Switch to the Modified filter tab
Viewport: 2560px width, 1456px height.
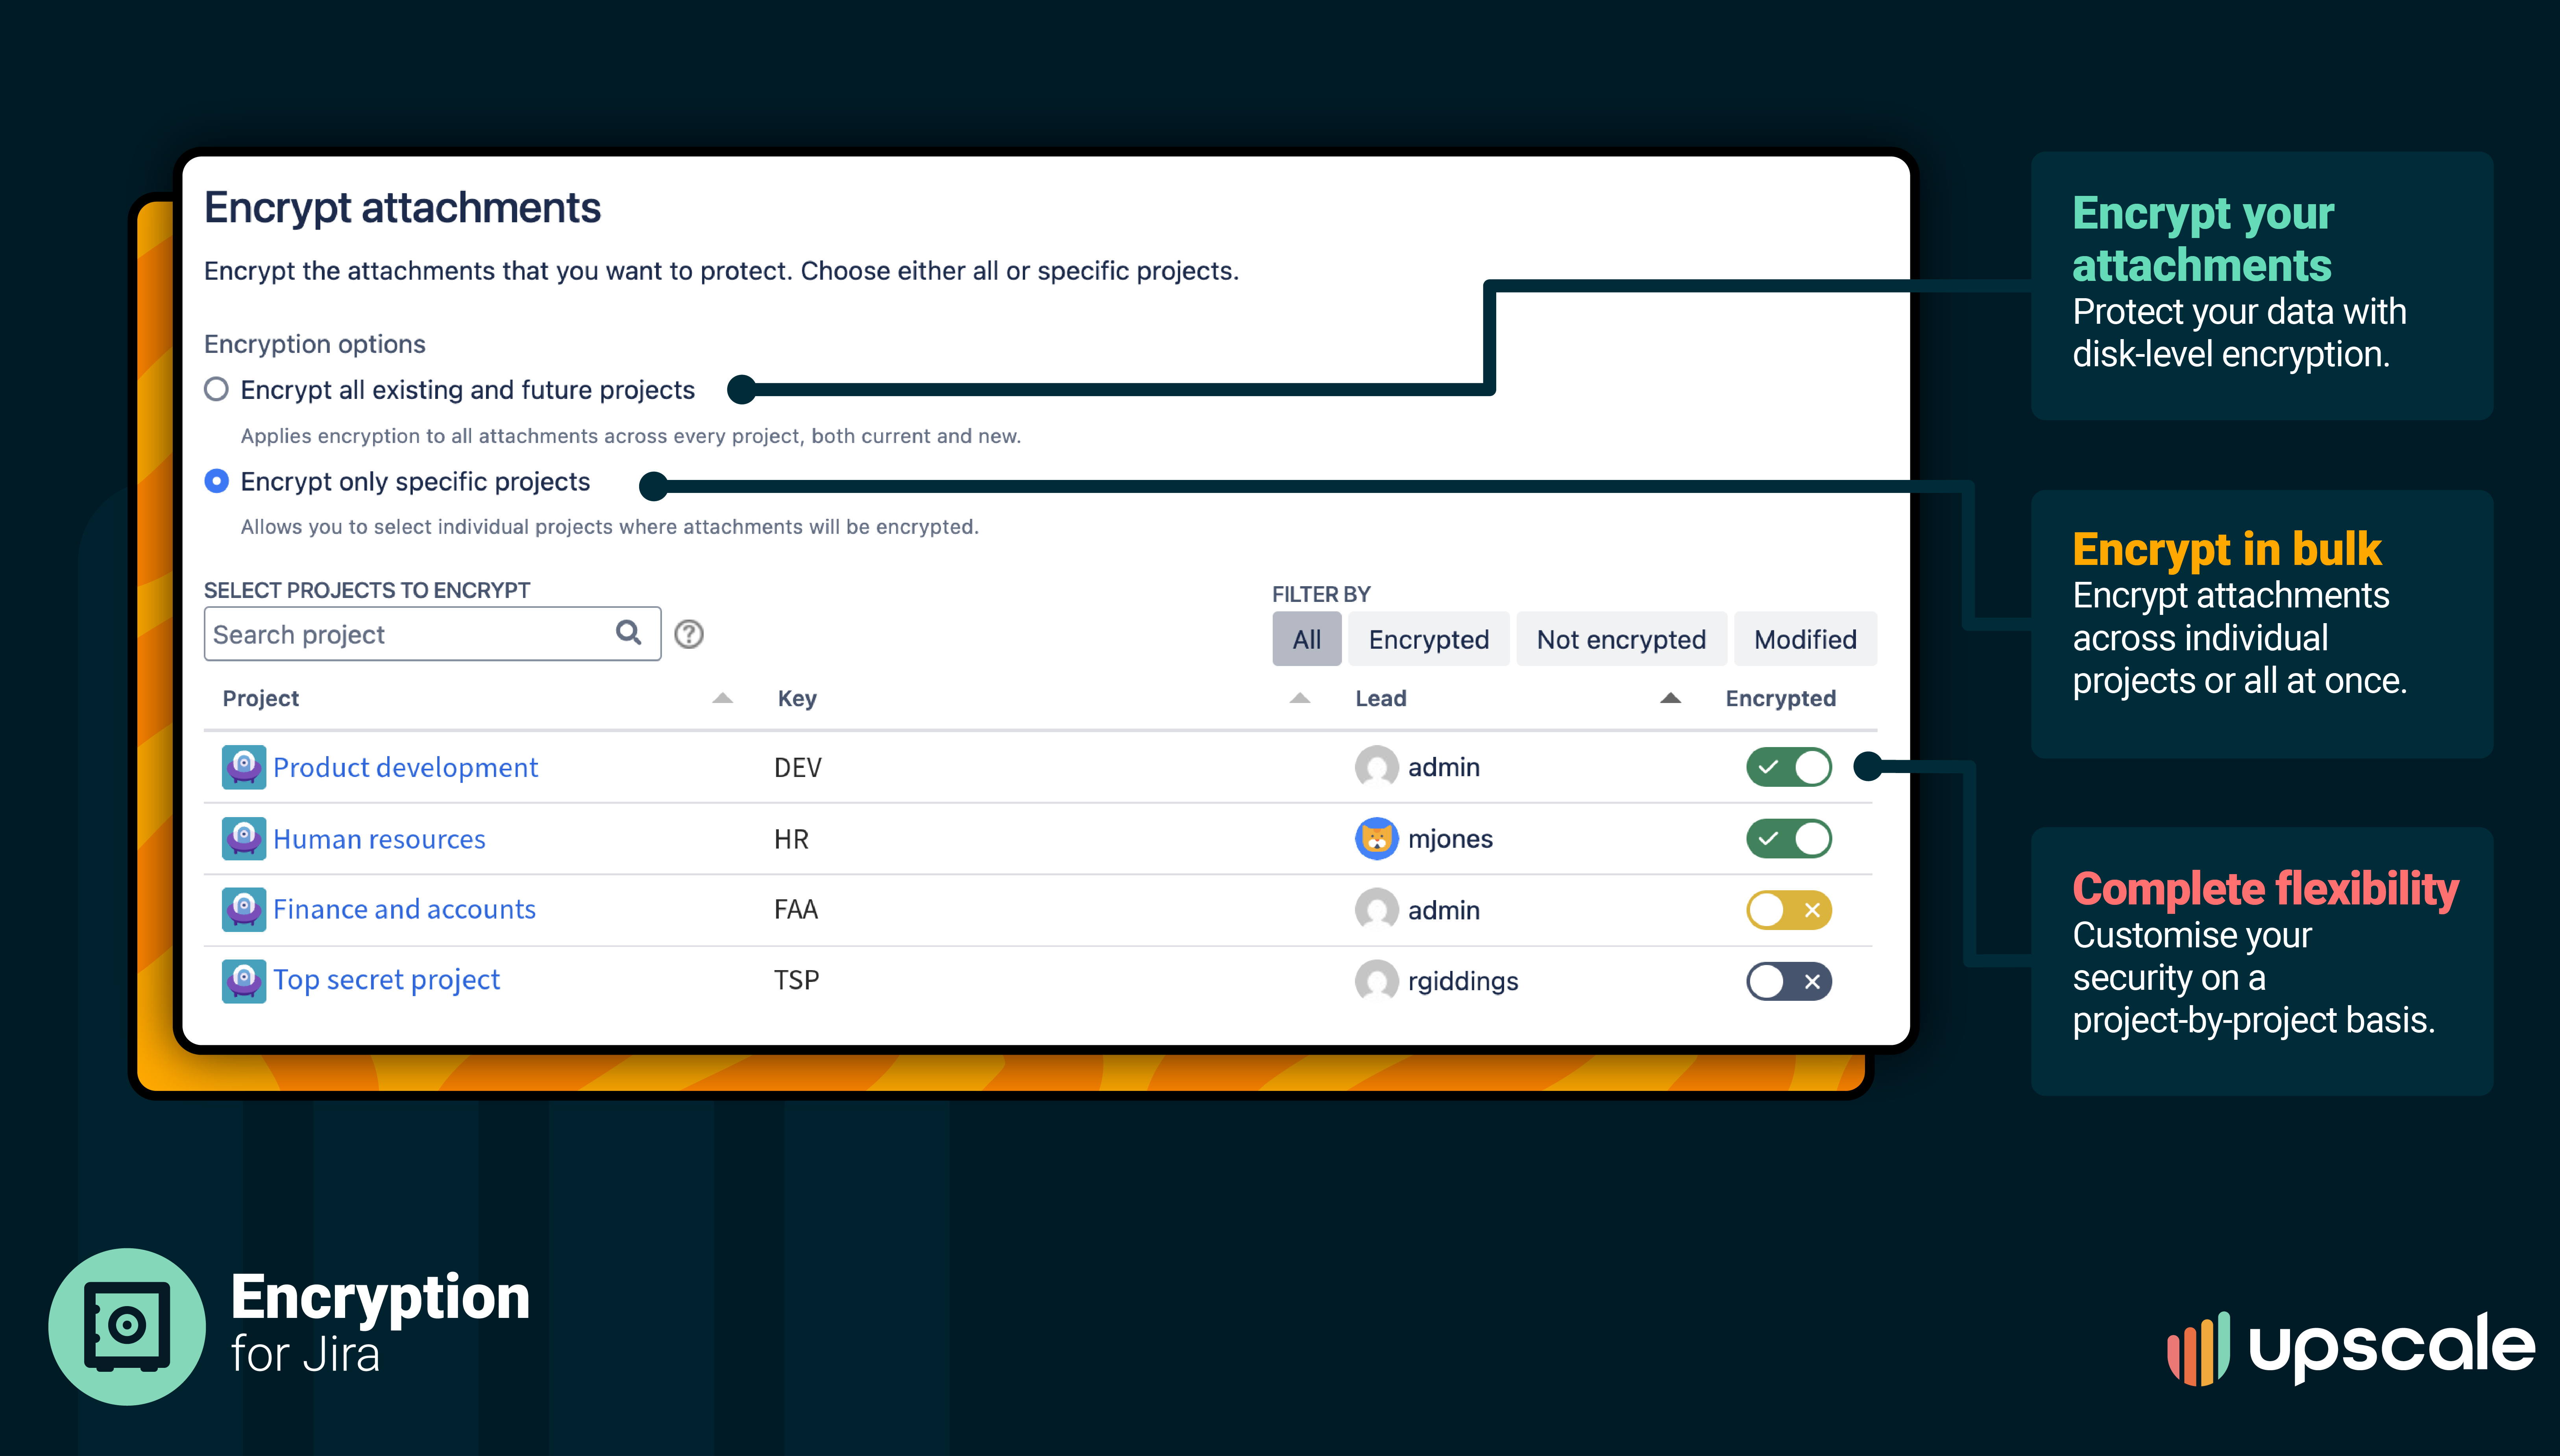click(x=1805, y=639)
